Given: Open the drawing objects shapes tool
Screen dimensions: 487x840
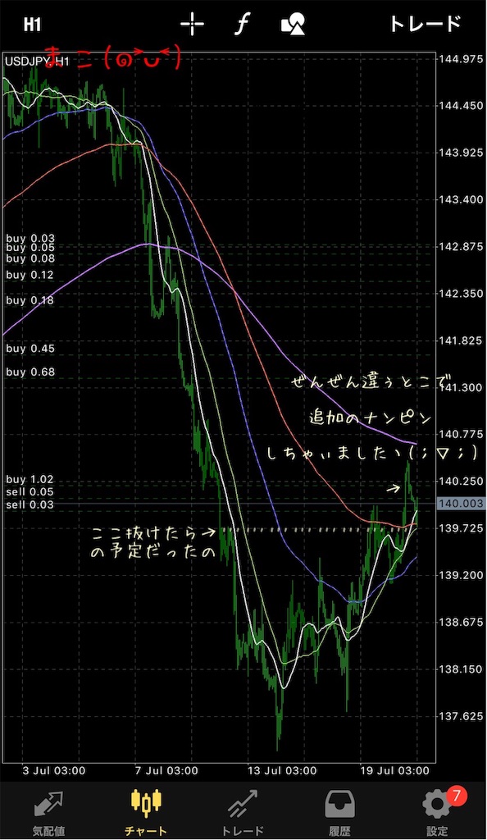Looking at the screenshot, I should point(294,24).
